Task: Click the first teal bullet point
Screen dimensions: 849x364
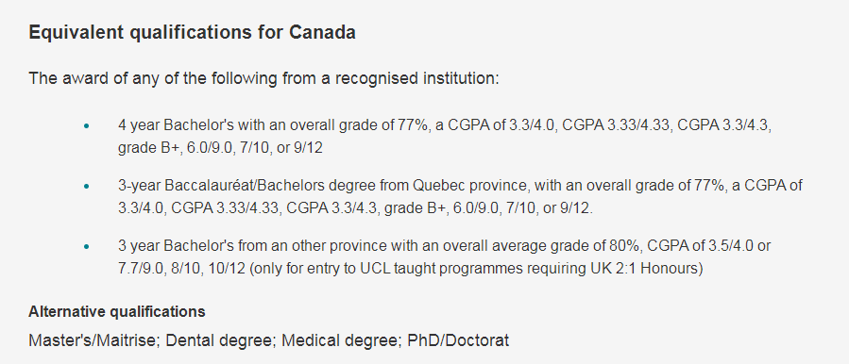Action: 86,126
